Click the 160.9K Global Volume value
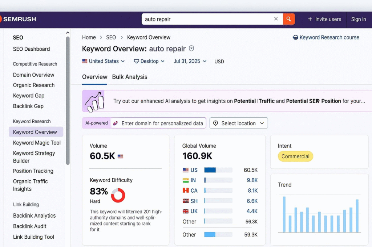This screenshot has height=247, width=372. 197,156
